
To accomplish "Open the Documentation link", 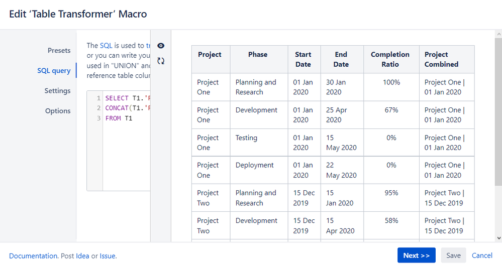I will 33,256.
